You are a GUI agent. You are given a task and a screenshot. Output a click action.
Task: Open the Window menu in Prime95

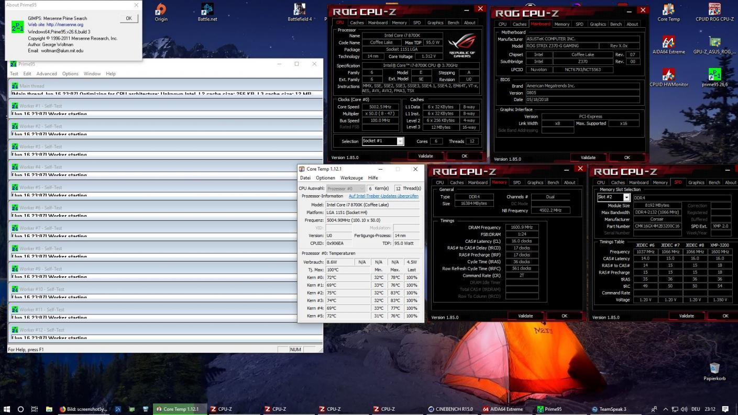[x=92, y=74]
